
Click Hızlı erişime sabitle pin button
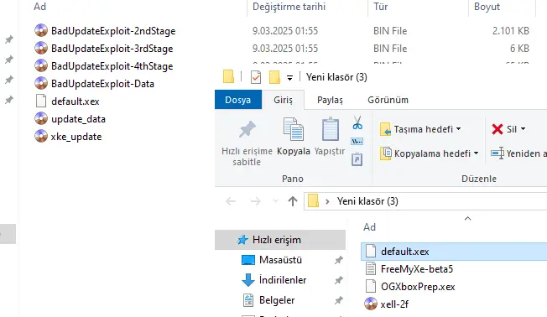click(247, 143)
